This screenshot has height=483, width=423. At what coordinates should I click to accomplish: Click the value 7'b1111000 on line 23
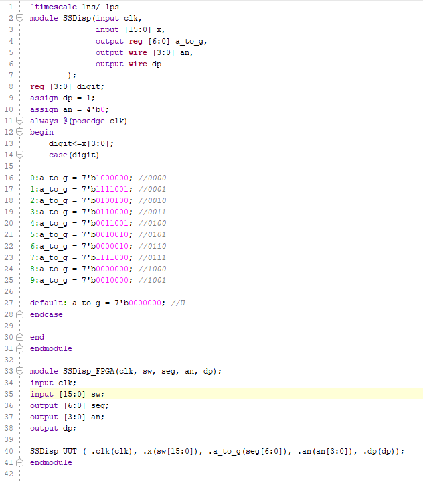click(105, 257)
